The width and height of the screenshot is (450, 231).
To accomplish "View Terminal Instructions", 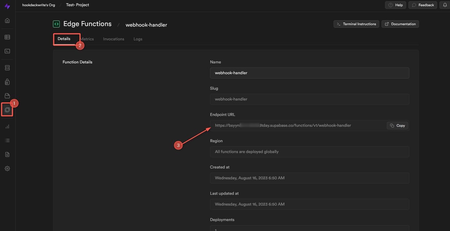I will click(x=356, y=24).
